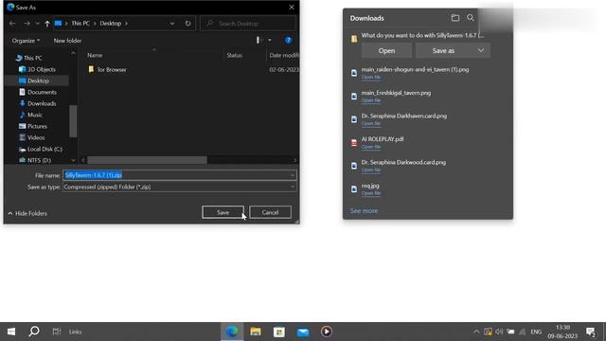This screenshot has height=341, width=606.
Task: Switch to Microsoft Edge on taskbar
Action: pyautogui.click(x=232, y=332)
